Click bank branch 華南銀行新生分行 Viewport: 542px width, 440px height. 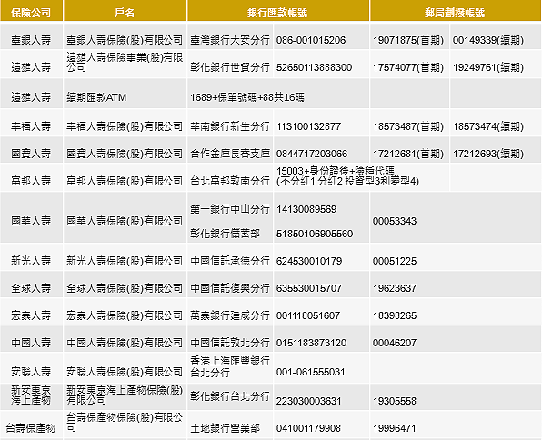pyautogui.click(x=230, y=126)
